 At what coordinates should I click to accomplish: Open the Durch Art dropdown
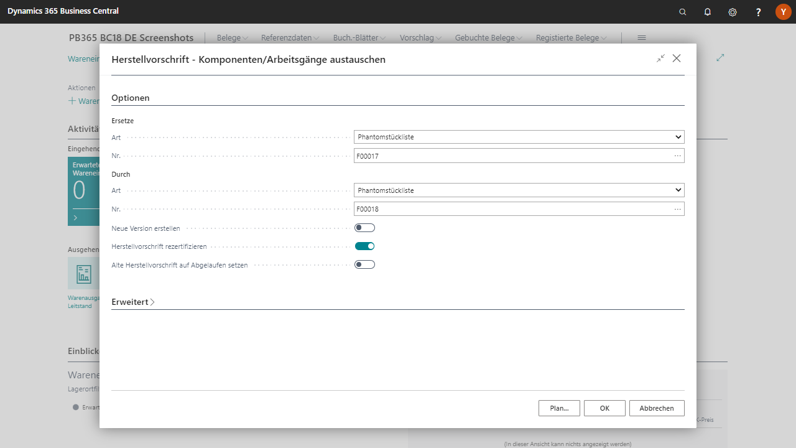click(x=519, y=190)
